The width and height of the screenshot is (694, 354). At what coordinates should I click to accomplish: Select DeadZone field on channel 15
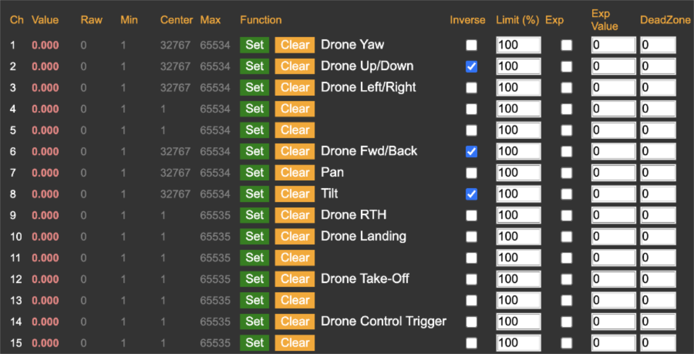[658, 343]
